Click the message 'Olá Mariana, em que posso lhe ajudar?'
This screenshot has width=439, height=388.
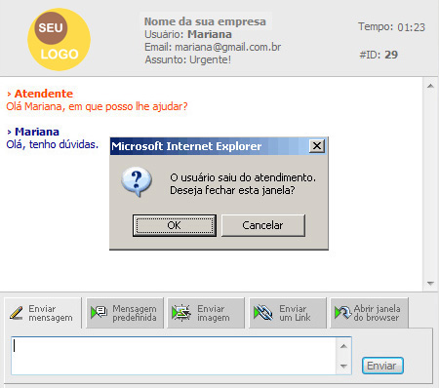point(97,106)
